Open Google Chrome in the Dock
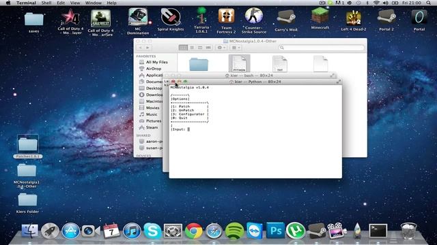437x245 pixels. coord(193,231)
